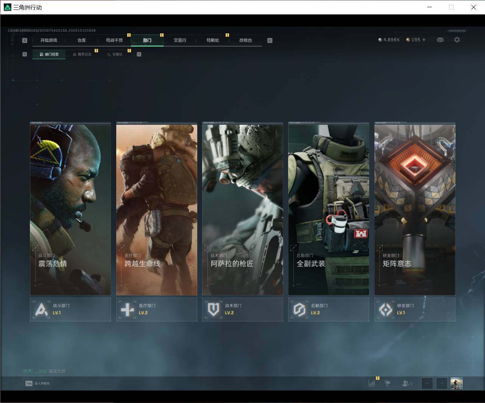Open the 交易行 tab

[180, 40]
